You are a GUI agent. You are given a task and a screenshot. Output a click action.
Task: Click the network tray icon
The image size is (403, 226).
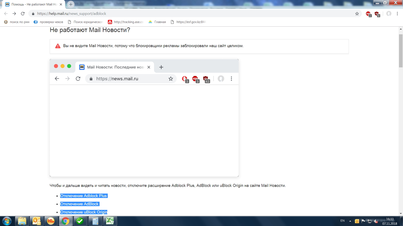(x=370, y=221)
